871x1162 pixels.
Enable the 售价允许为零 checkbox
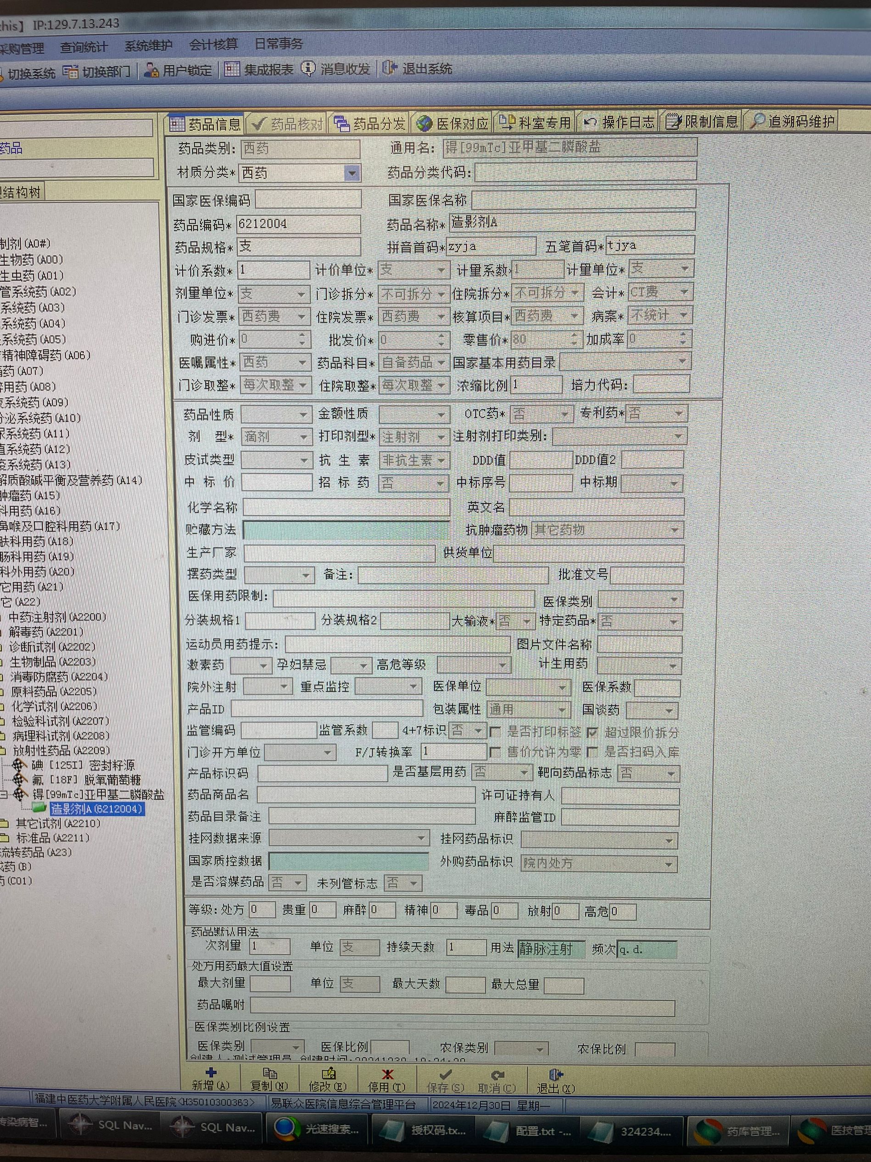[x=495, y=752]
